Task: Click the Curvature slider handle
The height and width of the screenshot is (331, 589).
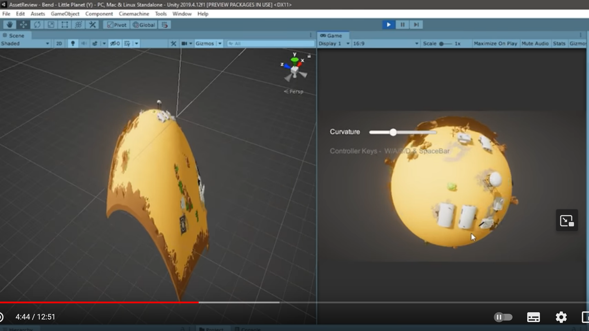Action: [393, 132]
